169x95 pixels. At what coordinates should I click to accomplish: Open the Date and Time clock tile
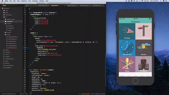pyautogui.click(x=127, y=48)
